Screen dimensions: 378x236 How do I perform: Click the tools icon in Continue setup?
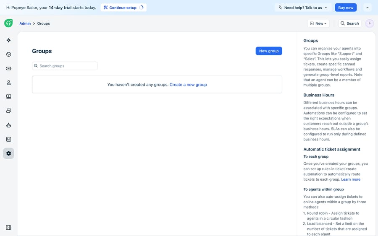(105, 8)
